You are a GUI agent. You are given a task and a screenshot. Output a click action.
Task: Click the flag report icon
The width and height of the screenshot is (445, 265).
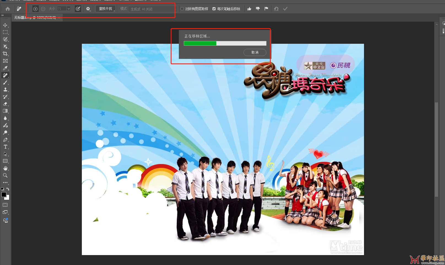266,9
